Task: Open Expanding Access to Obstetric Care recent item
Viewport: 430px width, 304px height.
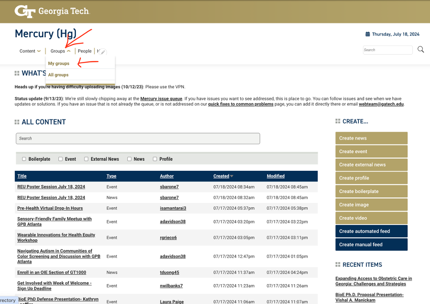Action: pyautogui.click(x=373, y=281)
